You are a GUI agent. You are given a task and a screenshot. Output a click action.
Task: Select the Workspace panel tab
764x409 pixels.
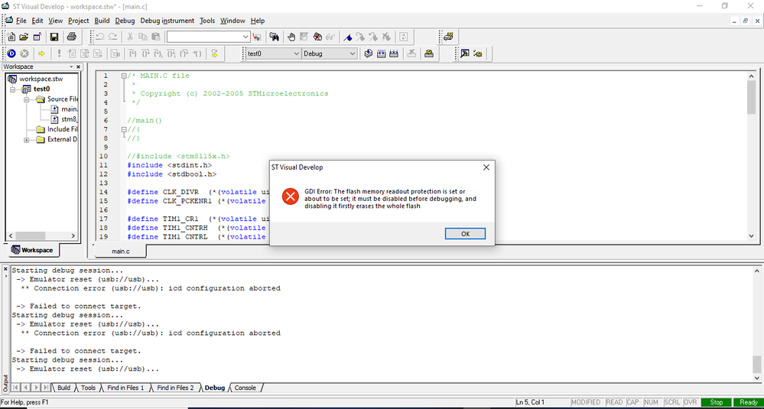33,250
